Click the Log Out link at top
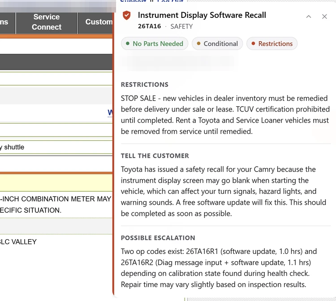The image size is (336, 301). tap(170, 1)
